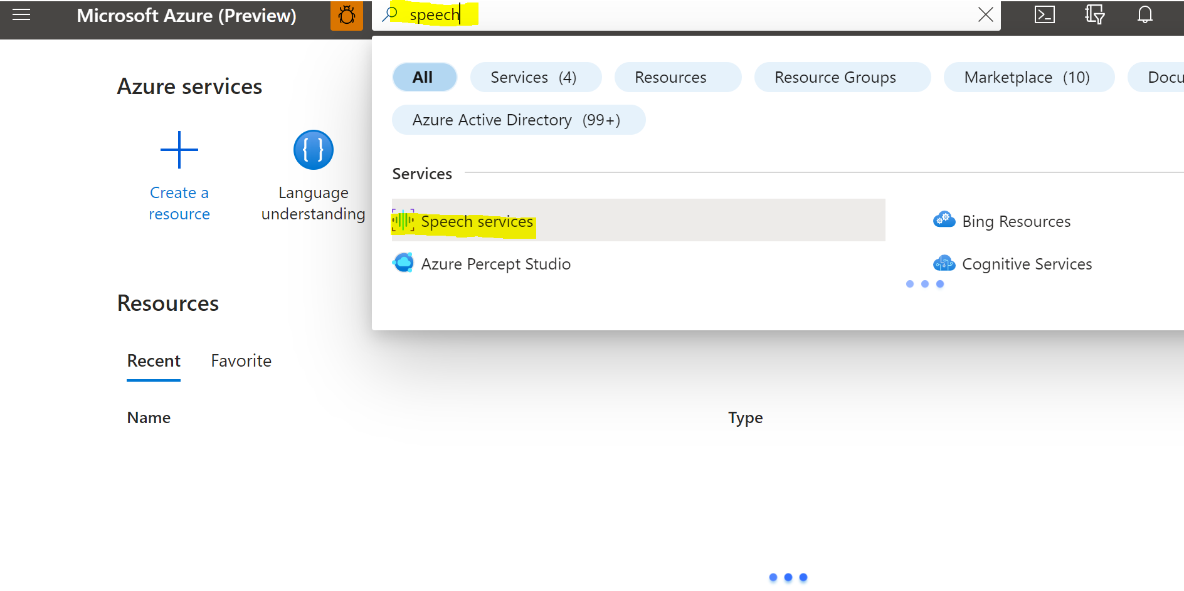Click the Azure Percept Studio icon

coord(403,263)
